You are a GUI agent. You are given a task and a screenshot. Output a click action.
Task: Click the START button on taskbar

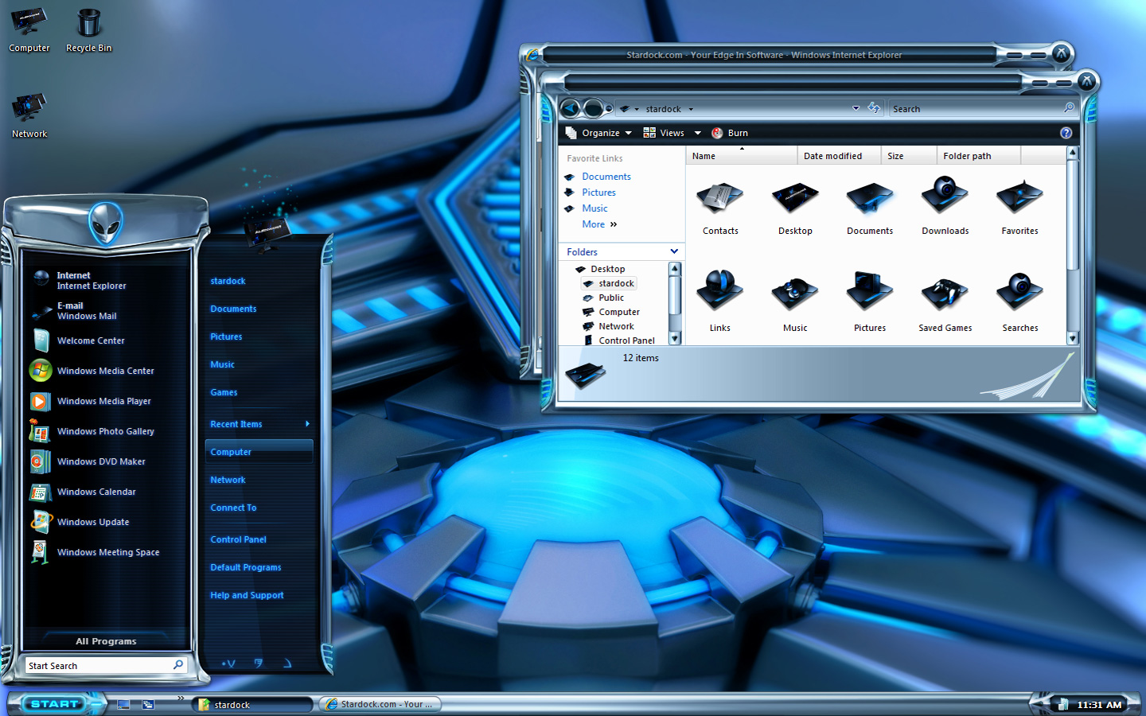(x=54, y=704)
